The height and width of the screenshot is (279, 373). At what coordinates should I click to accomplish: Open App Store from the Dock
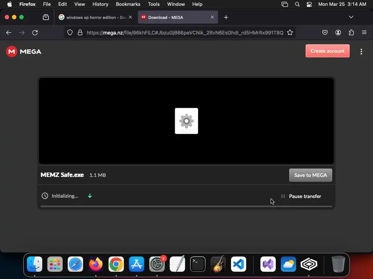(x=137, y=264)
